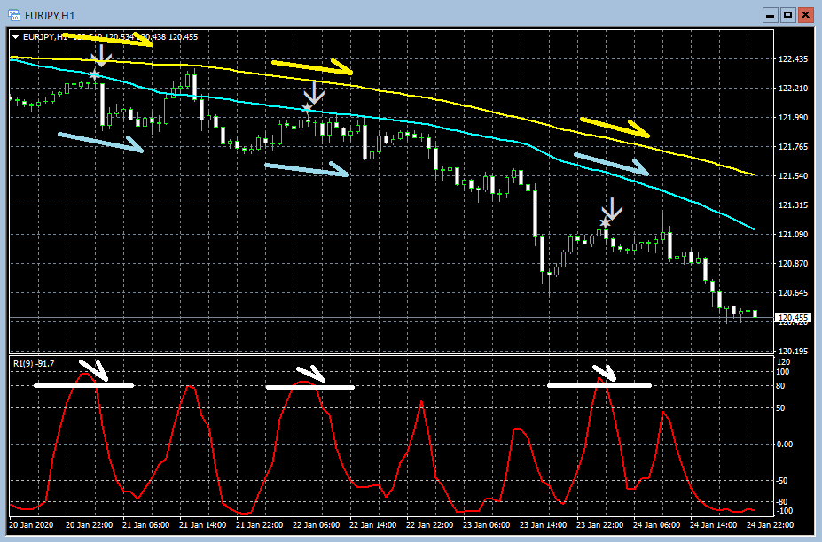Image resolution: width=822 pixels, height=542 pixels.
Task: Click the 22 Jan 14:00 time label
Action: [x=372, y=524]
